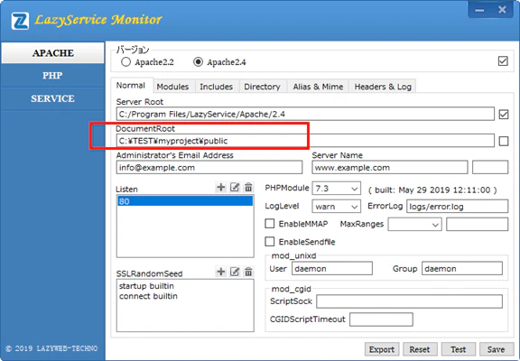520x361 pixels.
Task: Open the PHPModule version dropdown
Action: point(336,189)
